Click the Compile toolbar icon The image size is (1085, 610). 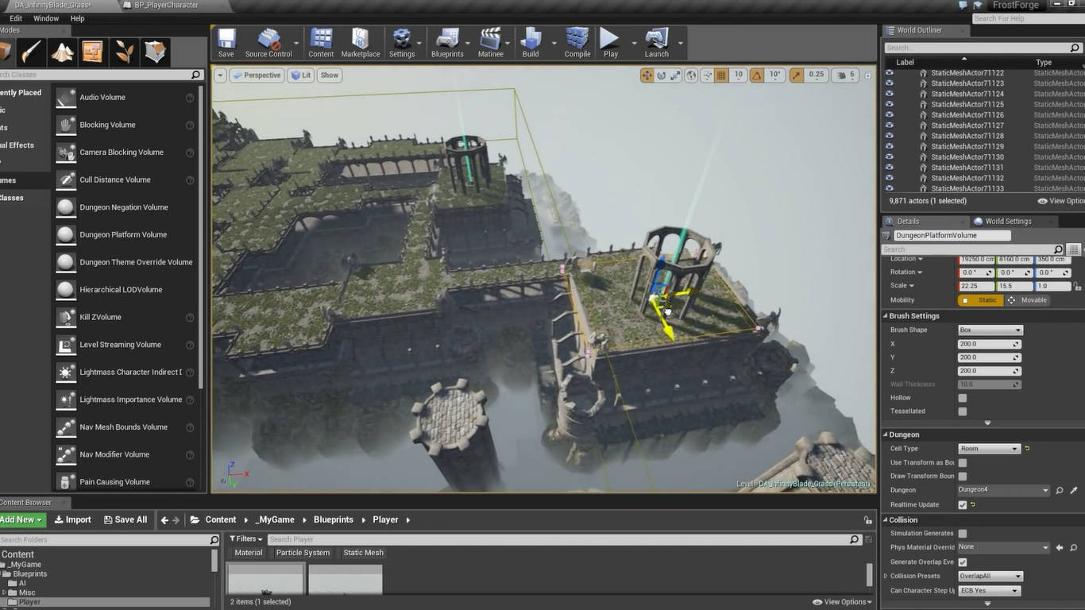pyautogui.click(x=577, y=43)
